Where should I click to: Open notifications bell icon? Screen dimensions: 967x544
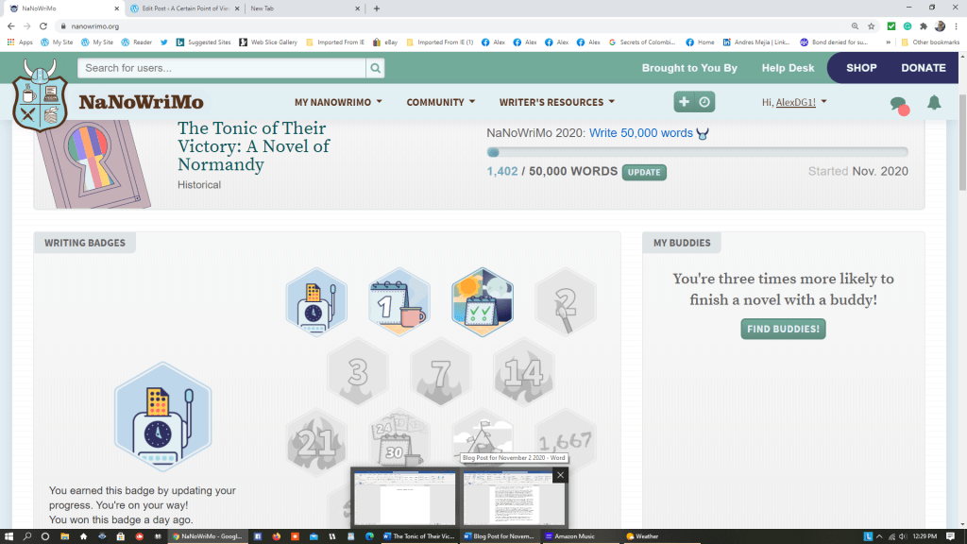[x=934, y=103]
